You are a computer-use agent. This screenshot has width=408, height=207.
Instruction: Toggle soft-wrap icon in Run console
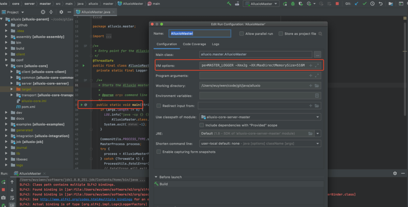[x=12, y=198]
